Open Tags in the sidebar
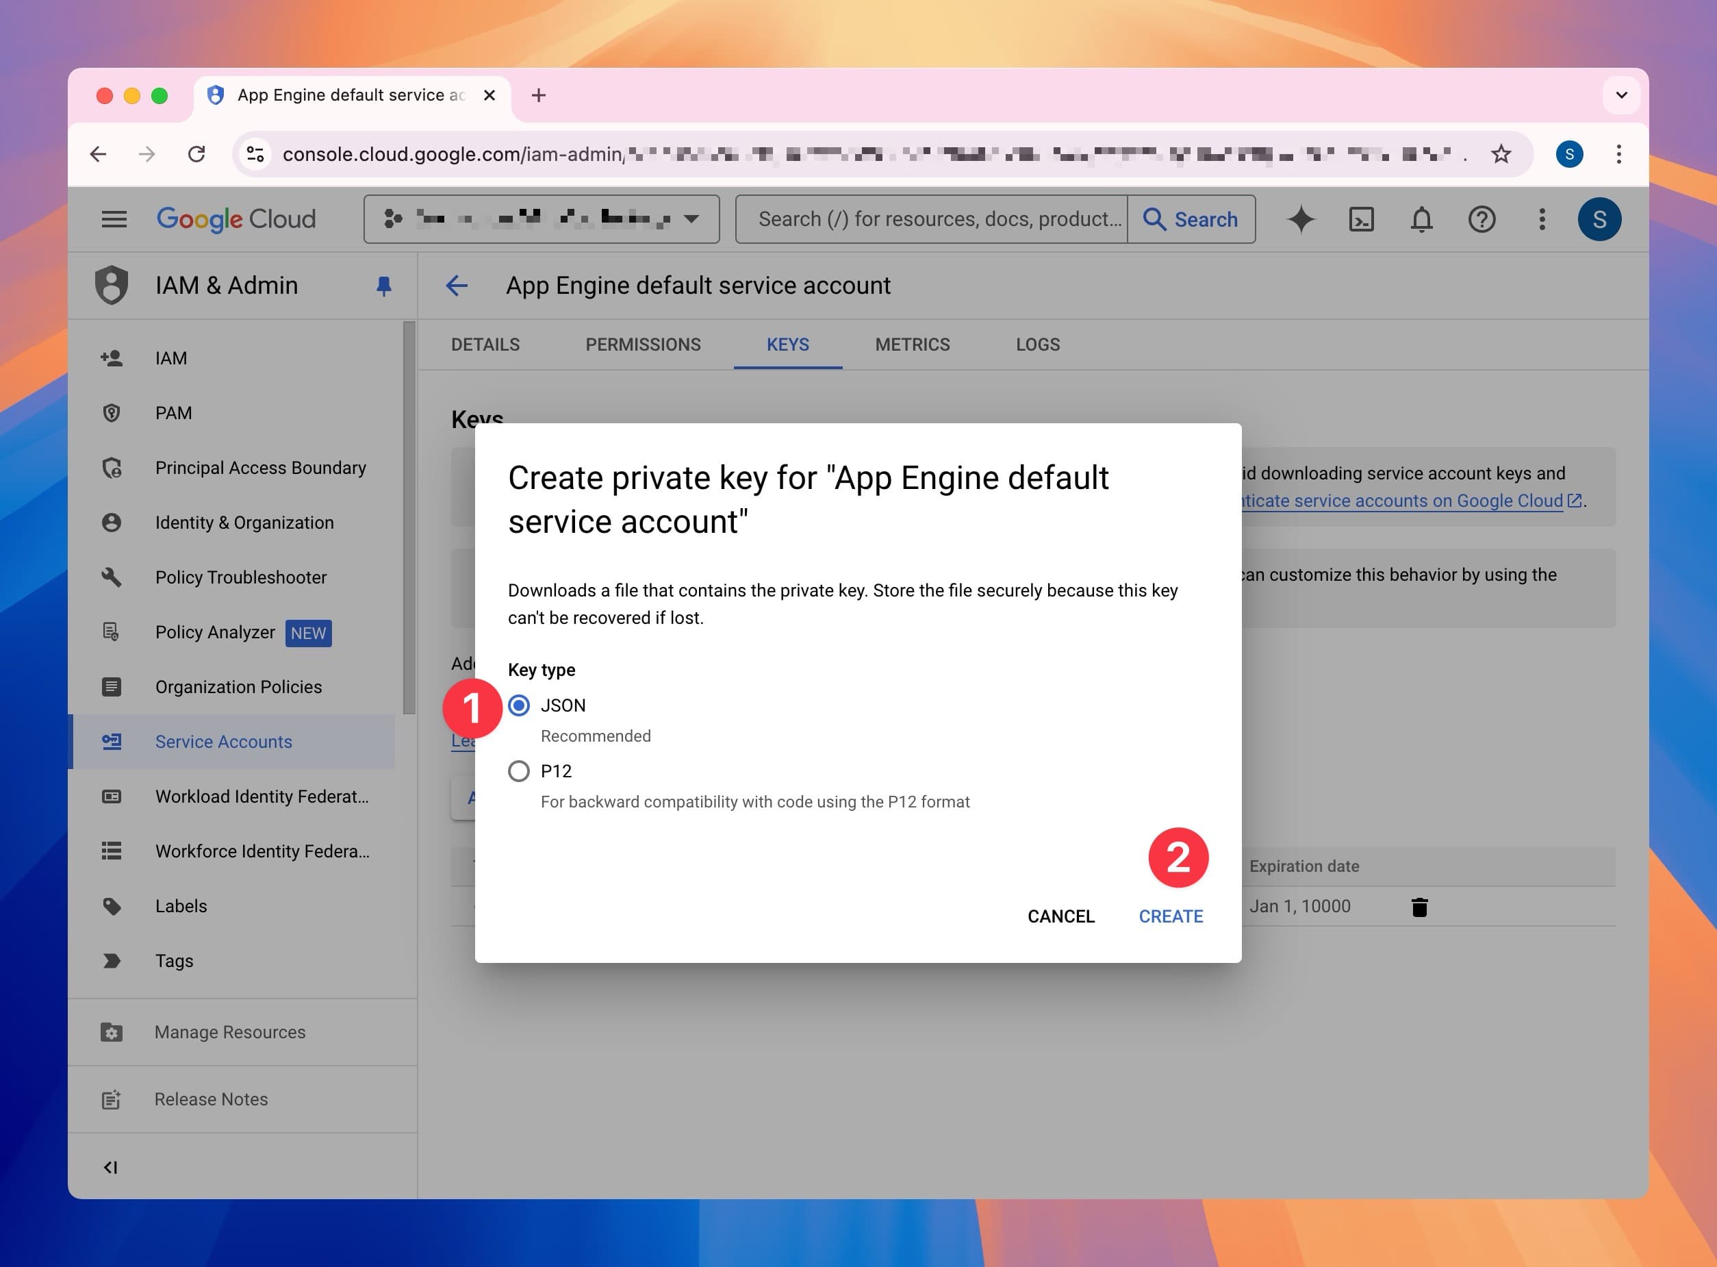1717x1267 pixels. [231, 961]
